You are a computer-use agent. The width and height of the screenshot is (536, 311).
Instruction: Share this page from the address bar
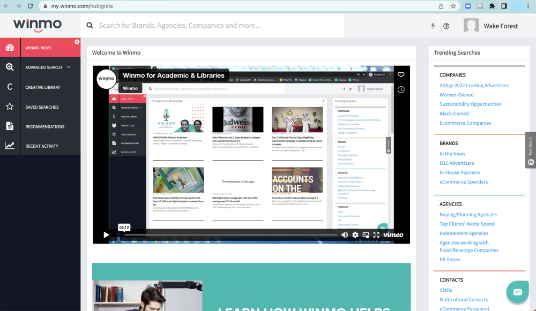tap(441, 6)
